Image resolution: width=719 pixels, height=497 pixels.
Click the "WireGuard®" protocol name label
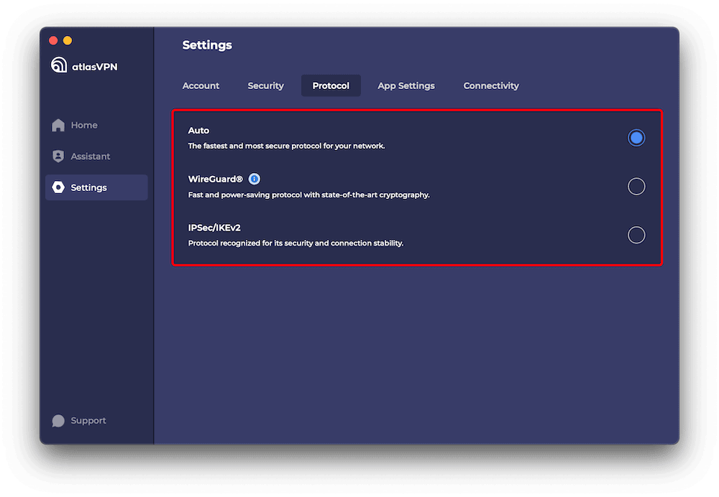[216, 179]
